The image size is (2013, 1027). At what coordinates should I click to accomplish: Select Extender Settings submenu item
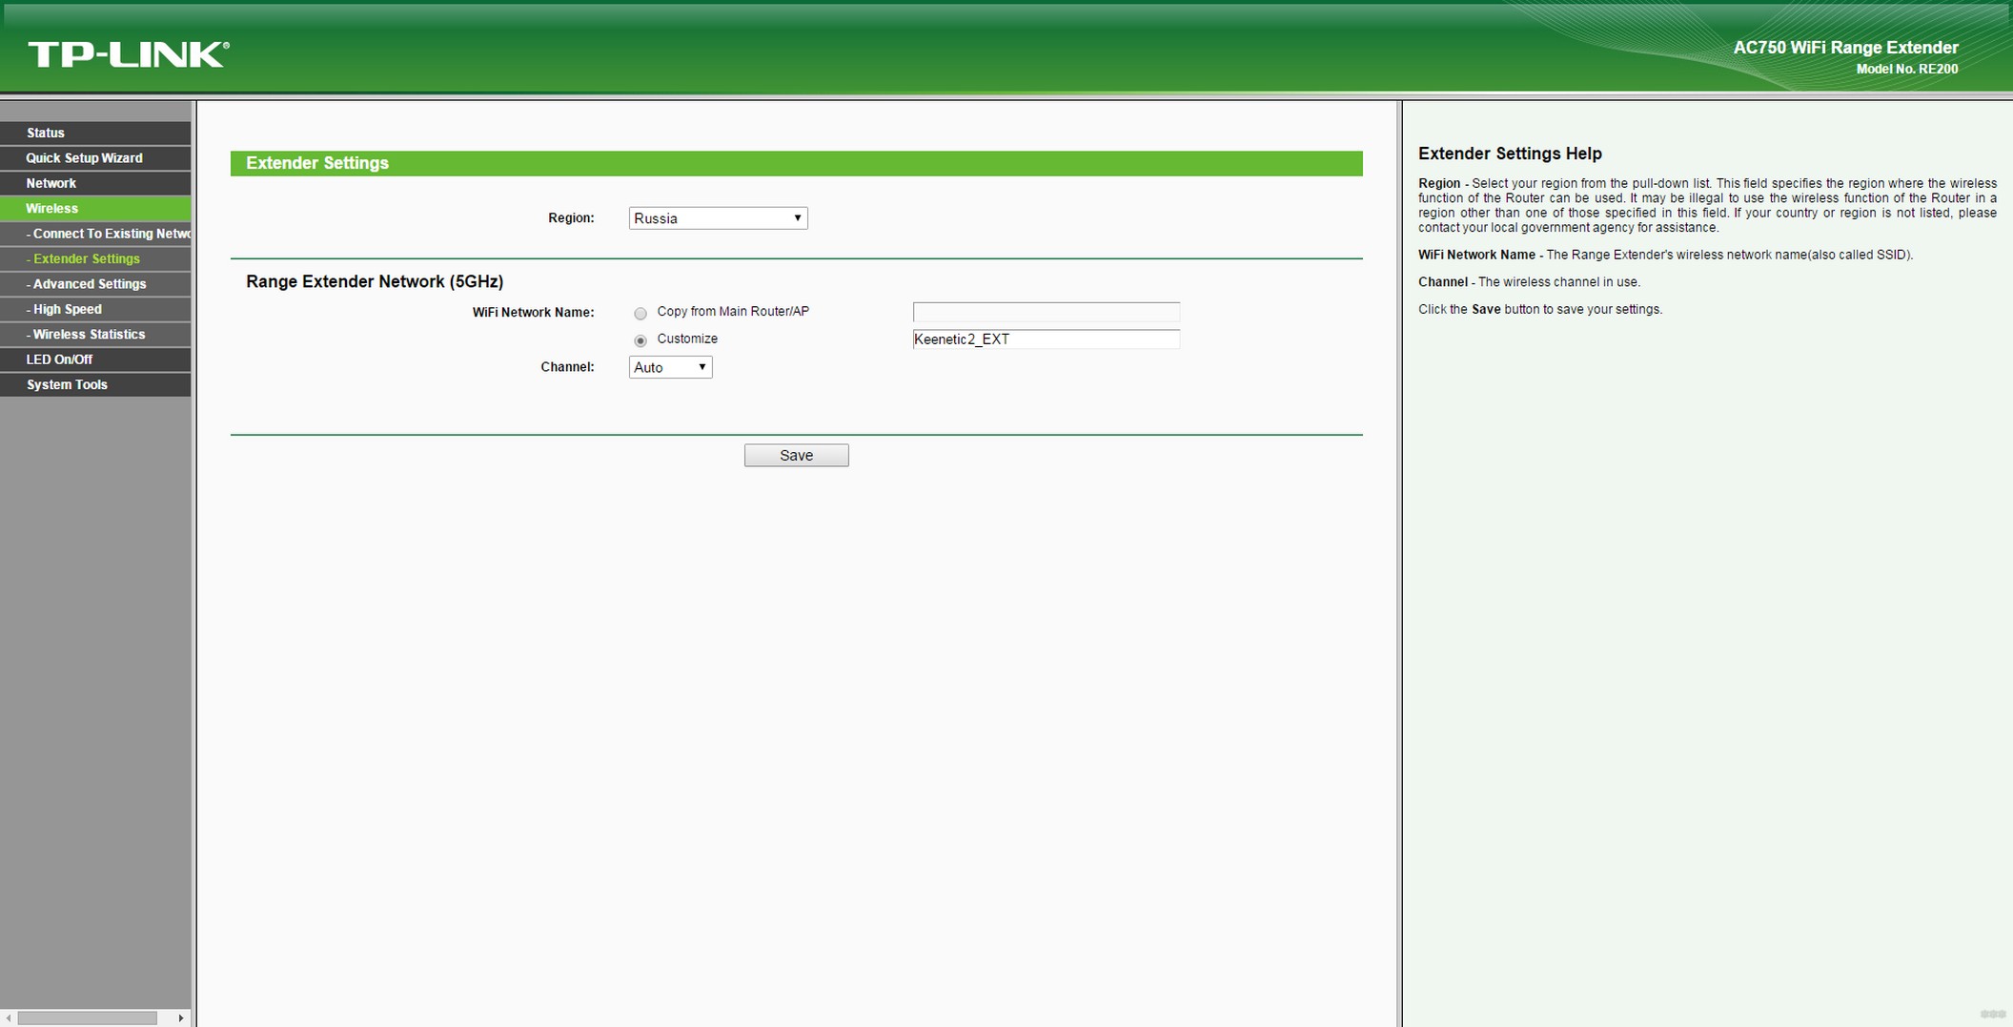click(95, 258)
